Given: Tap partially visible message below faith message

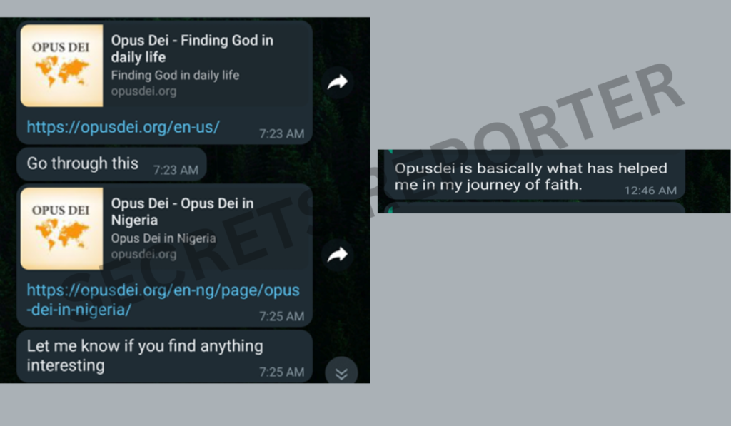Looking at the screenshot, I should coord(534,208).
